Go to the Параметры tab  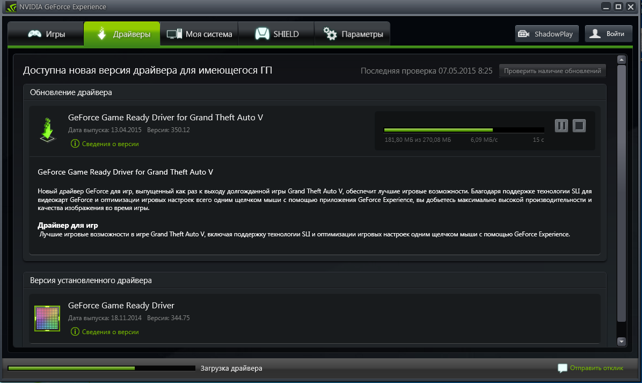click(352, 34)
